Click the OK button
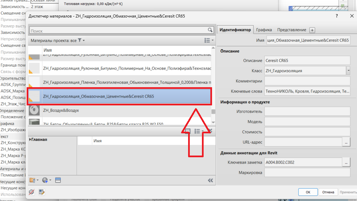The width and height of the screenshot is (357, 201). point(308,192)
